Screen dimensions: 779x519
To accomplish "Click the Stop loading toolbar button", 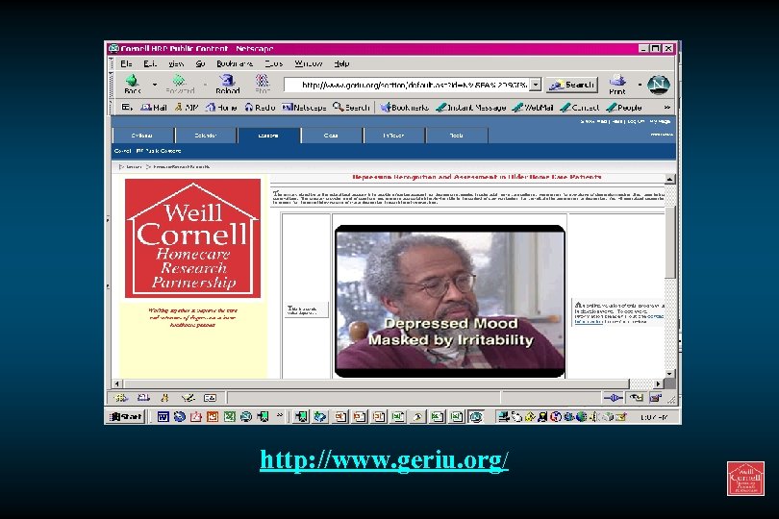I will (x=263, y=84).
